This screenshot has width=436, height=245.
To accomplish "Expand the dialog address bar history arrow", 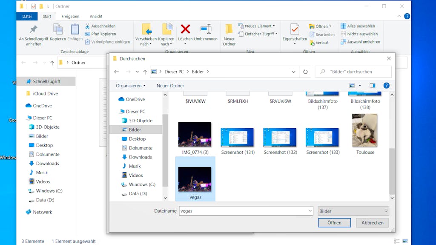I will click(x=293, y=72).
